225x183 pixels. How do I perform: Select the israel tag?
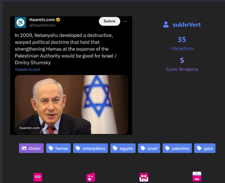tap(149, 148)
